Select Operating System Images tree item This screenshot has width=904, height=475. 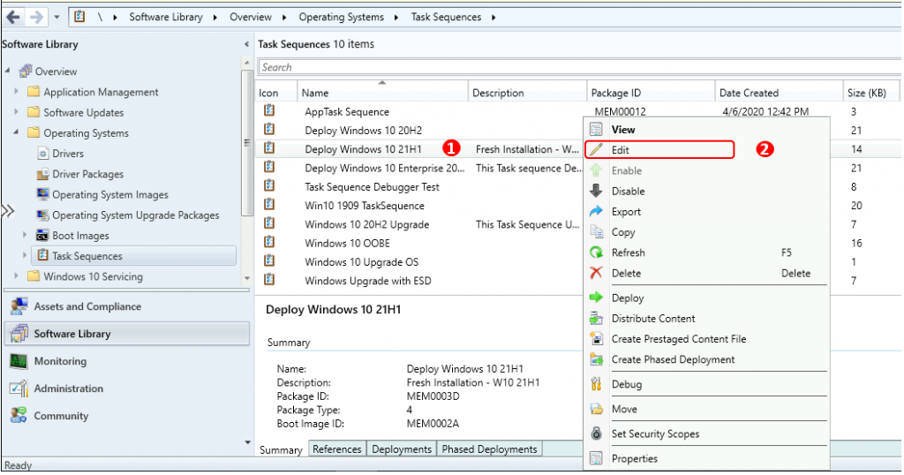pos(102,194)
